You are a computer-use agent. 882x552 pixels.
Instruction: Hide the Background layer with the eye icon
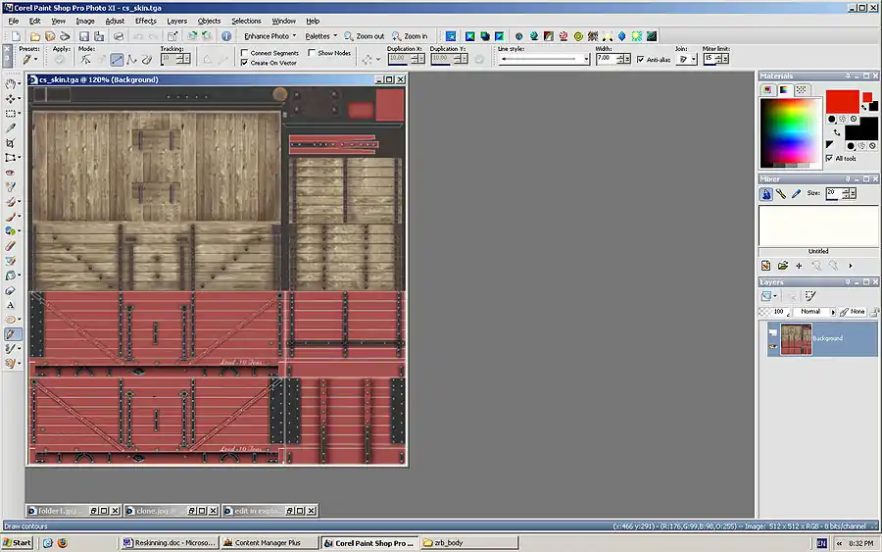point(773,346)
